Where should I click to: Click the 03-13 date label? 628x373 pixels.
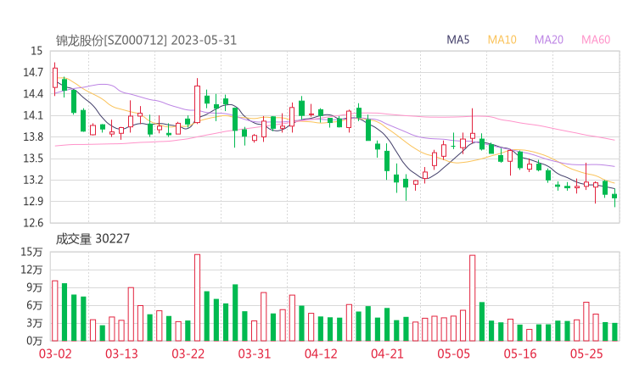121,354
